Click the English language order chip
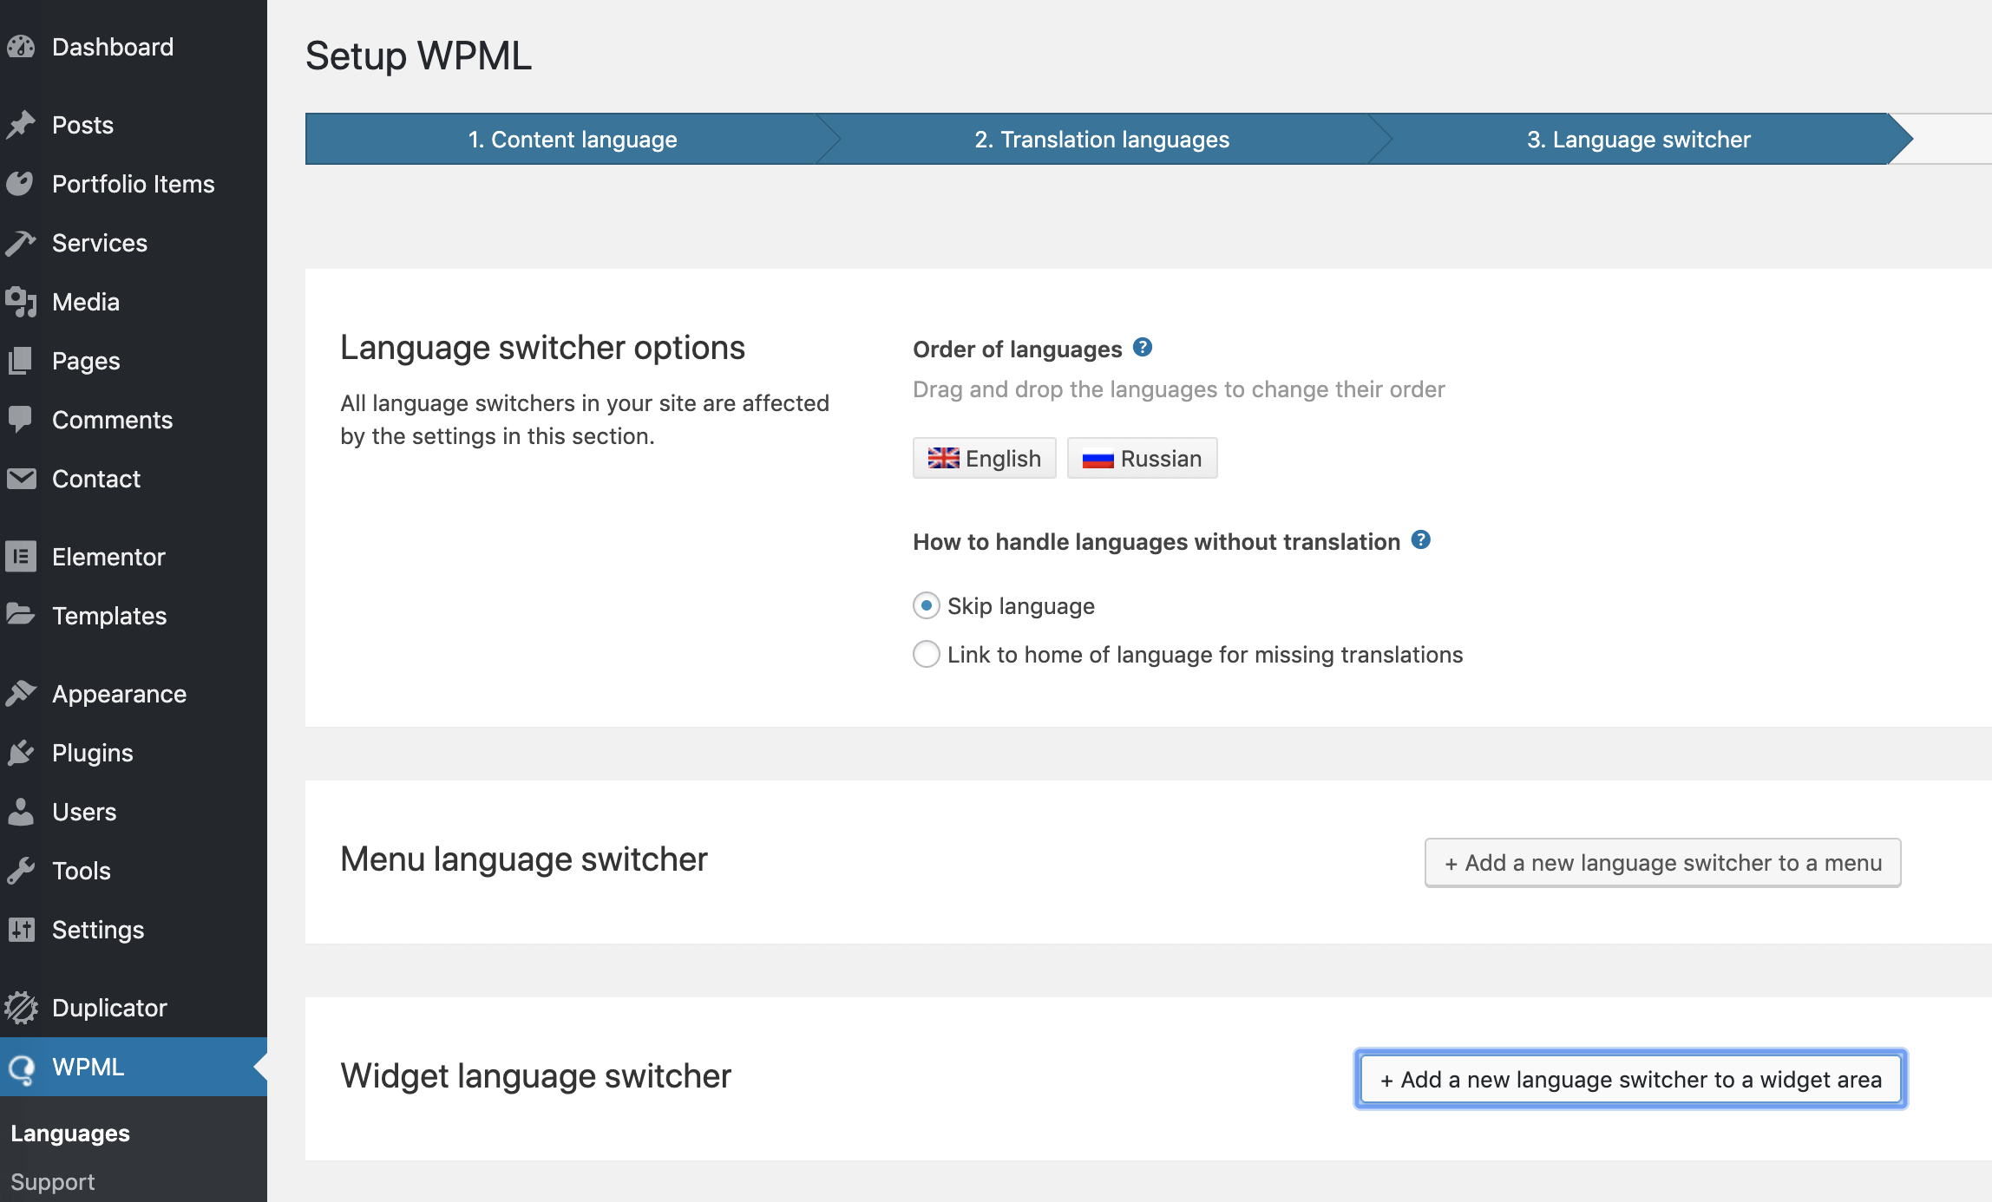This screenshot has width=1992, height=1202. click(984, 458)
